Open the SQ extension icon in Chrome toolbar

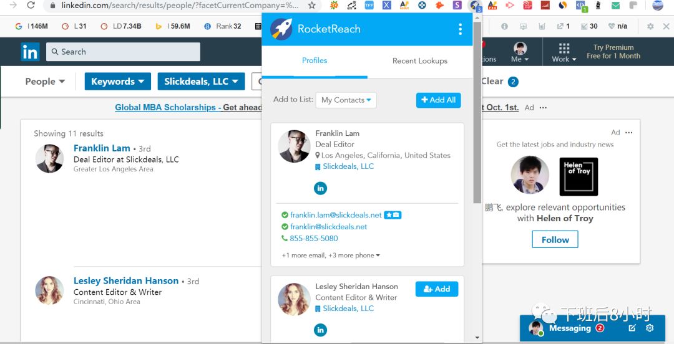pos(334,5)
